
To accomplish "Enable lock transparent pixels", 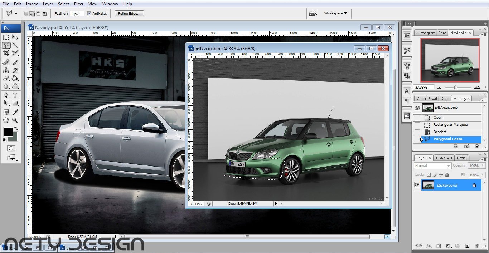I will (429, 175).
